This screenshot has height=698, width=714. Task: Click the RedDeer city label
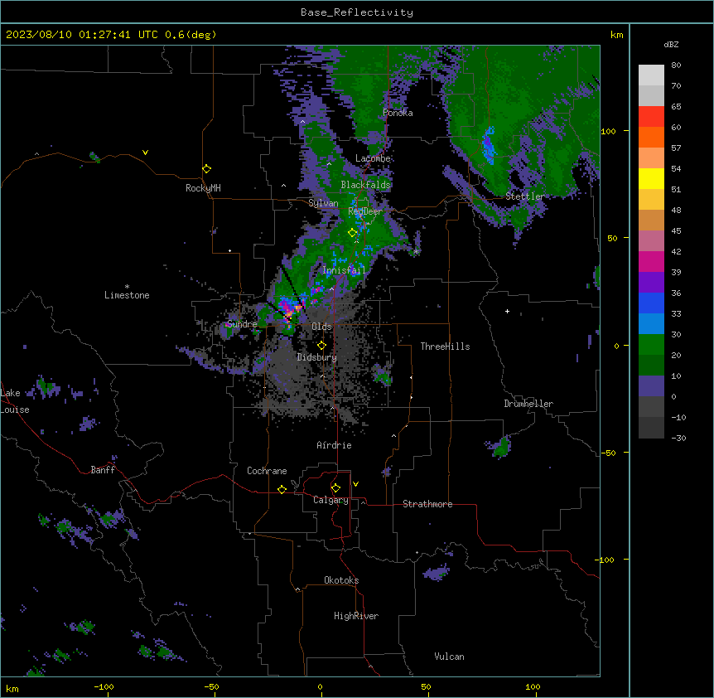pos(365,211)
